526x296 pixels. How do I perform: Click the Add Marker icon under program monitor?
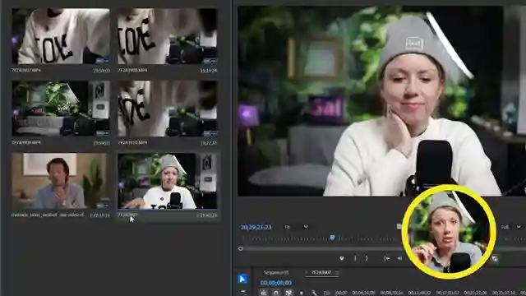click(x=342, y=258)
